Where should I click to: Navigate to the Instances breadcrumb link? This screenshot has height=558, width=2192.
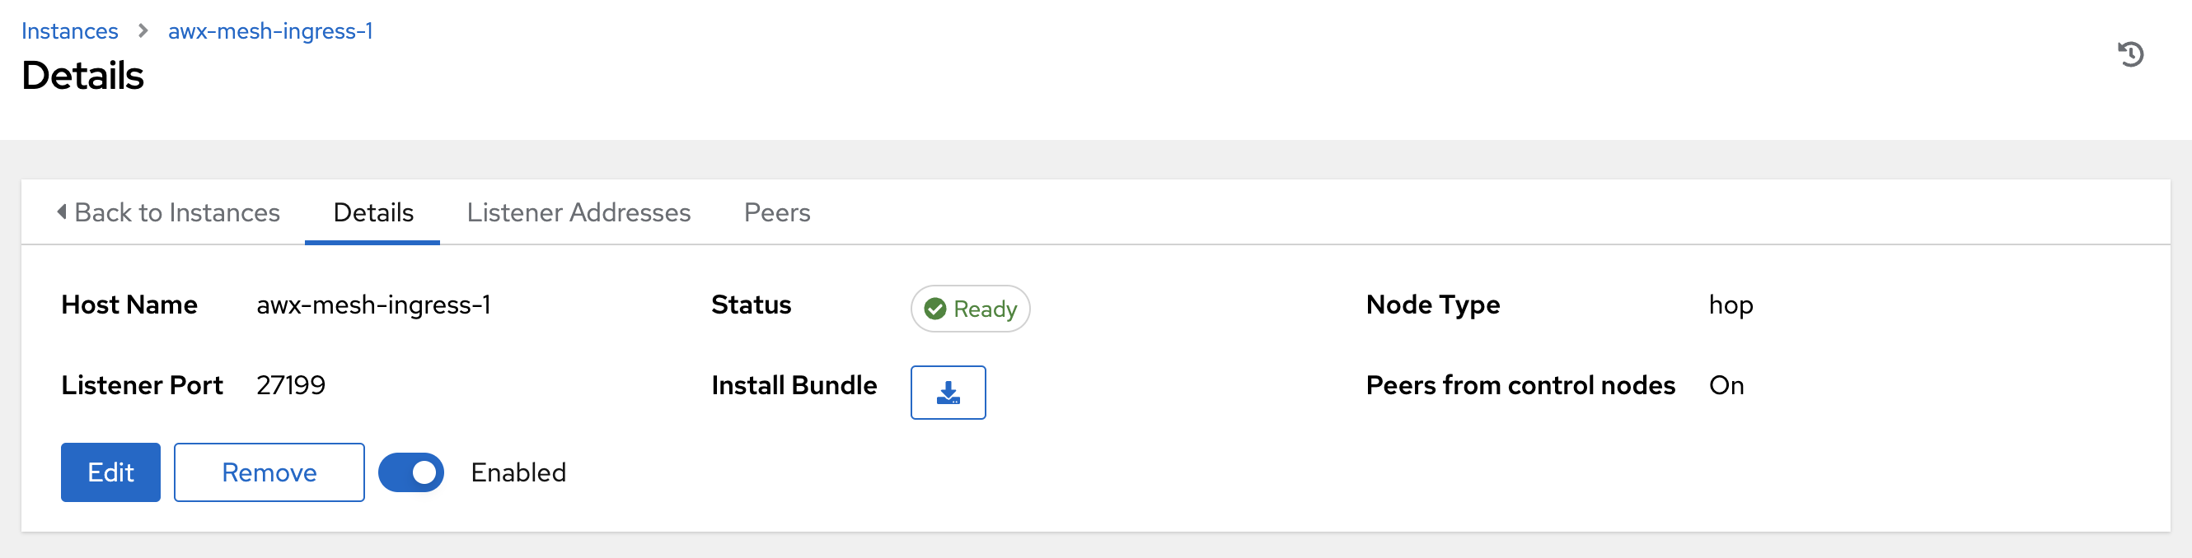tap(70, 31)
